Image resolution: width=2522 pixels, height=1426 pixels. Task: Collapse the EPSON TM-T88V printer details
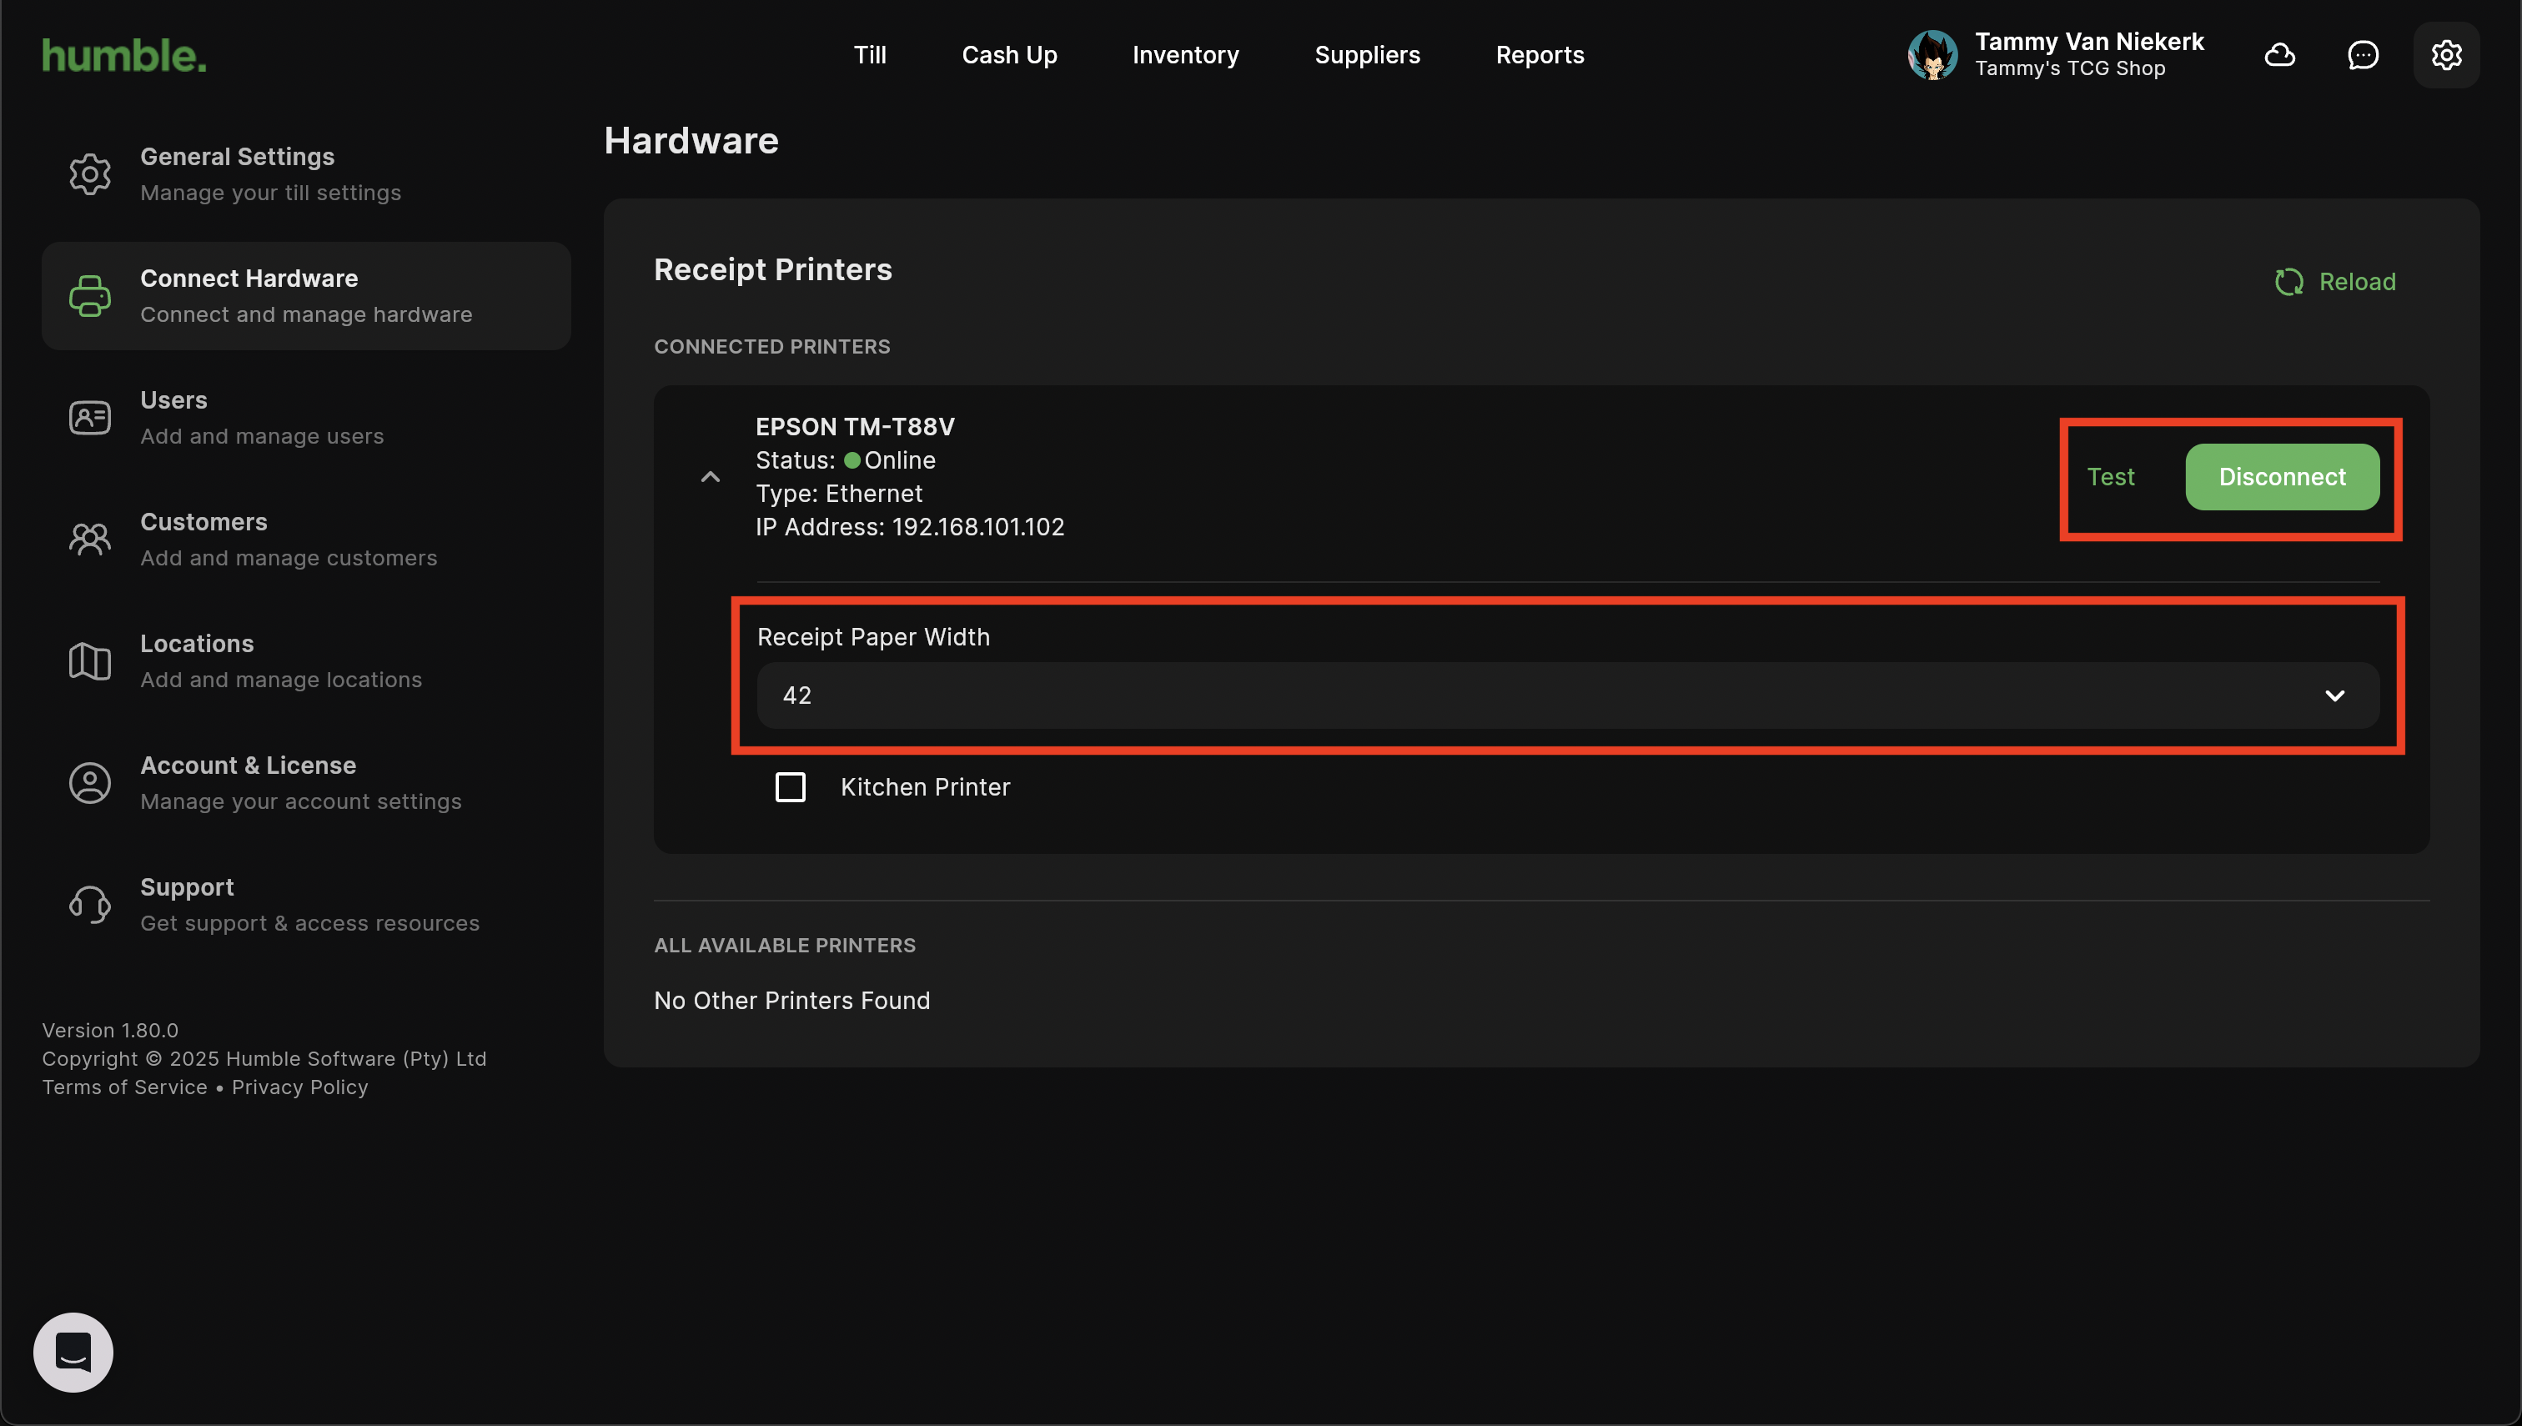[710, 477]
